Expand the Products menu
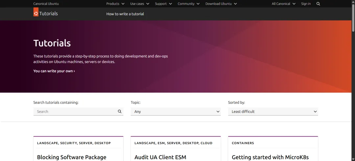The image size is (355, 161). tap(115, 4)
